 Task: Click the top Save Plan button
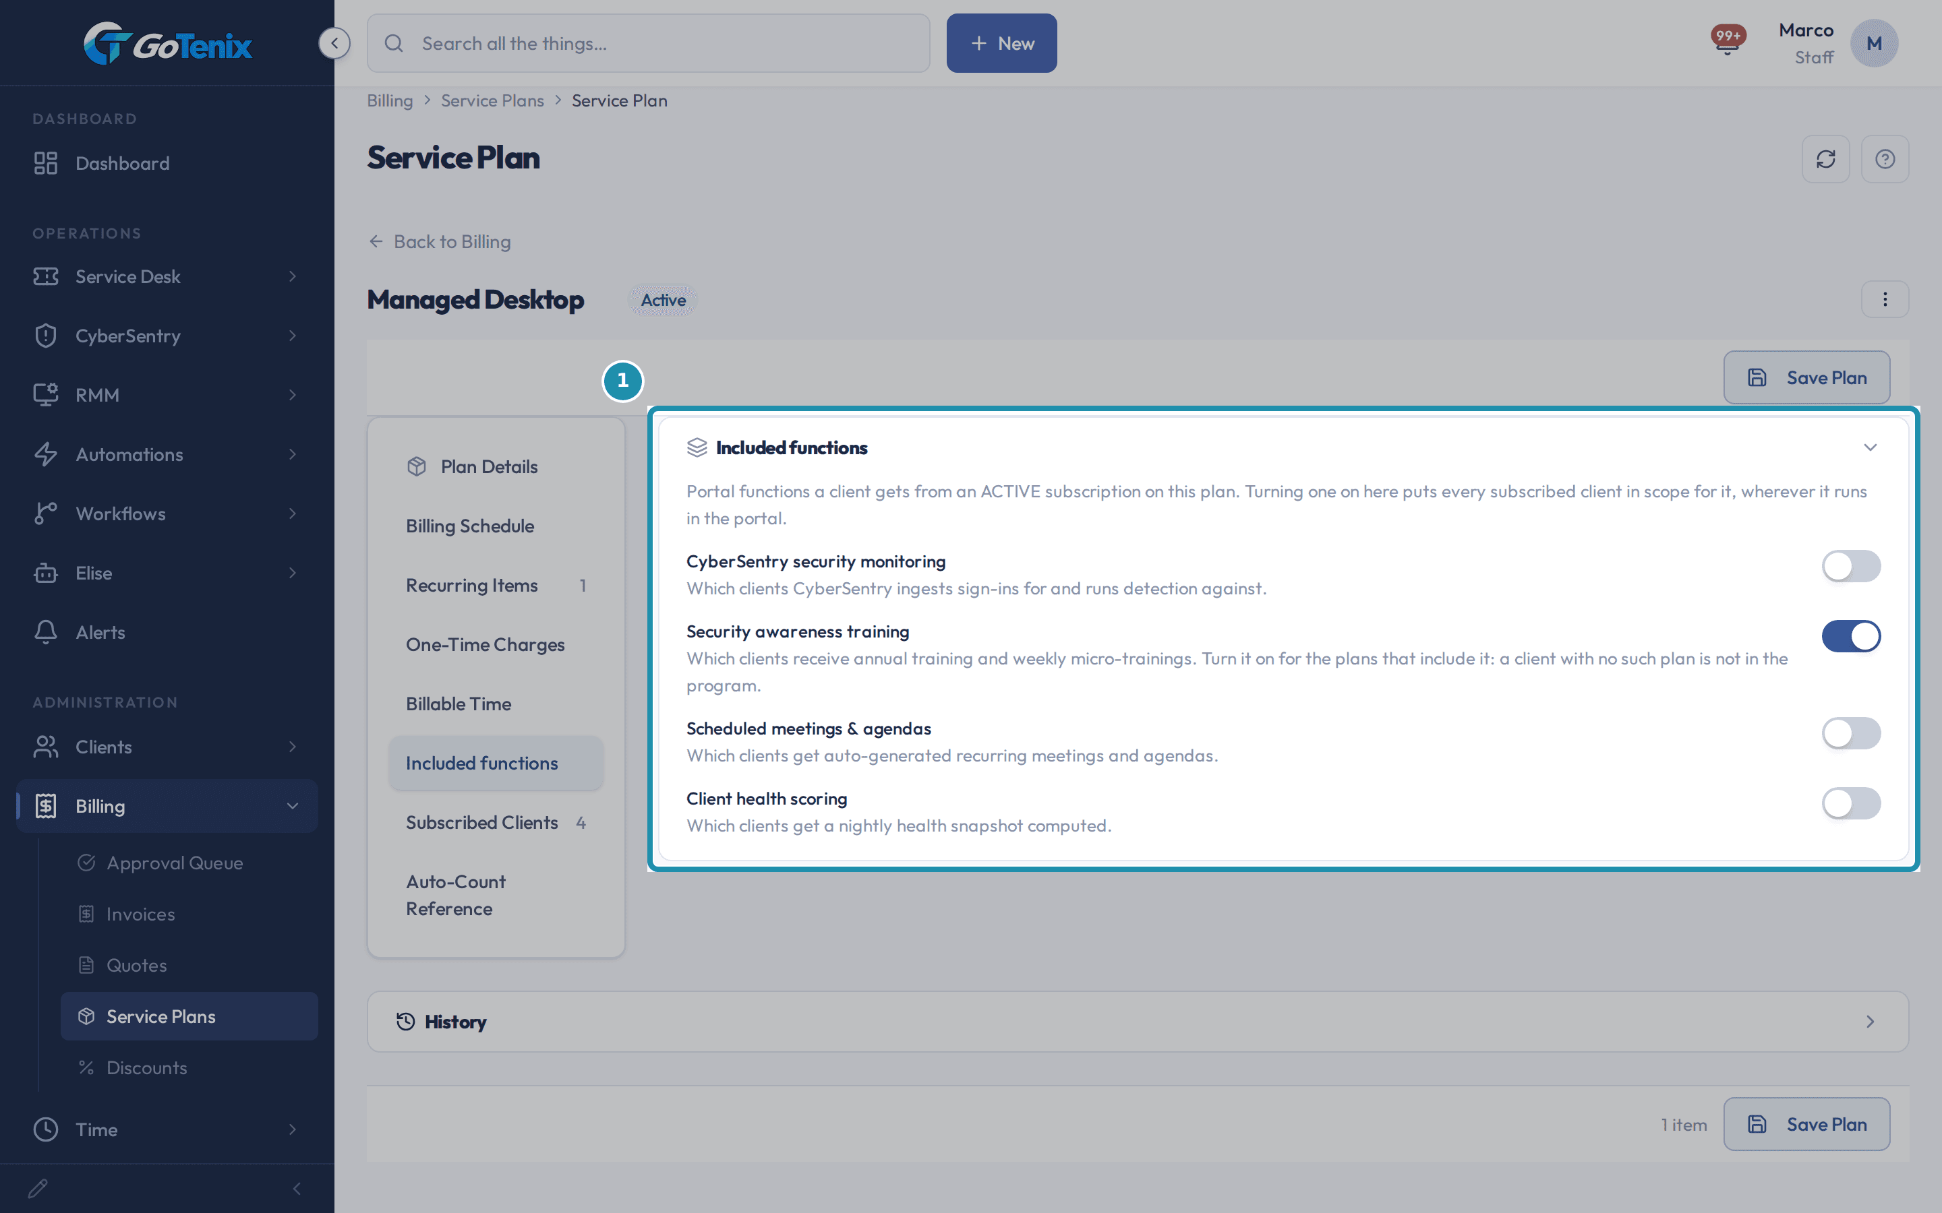tap(1806, 377)
